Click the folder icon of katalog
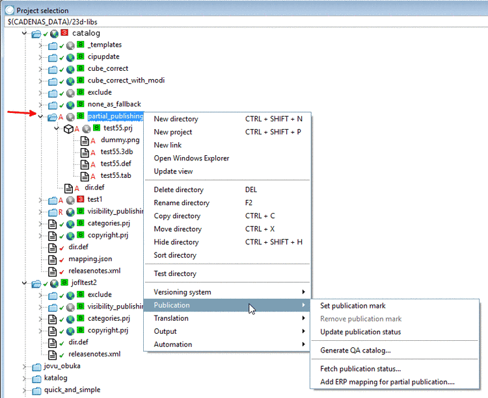Viewport: 488px width, 398px height. pyautogui.click(x=36, y=379)
